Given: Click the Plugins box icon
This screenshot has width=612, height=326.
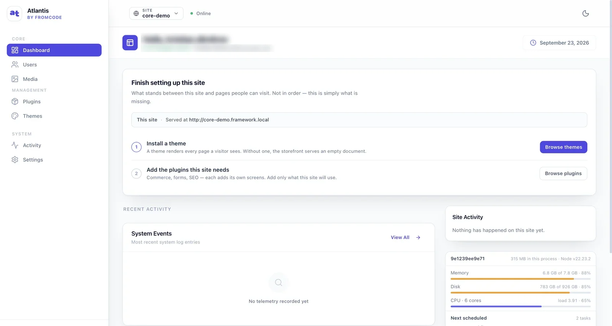Looking at the screenshot, I should [15, 102].
